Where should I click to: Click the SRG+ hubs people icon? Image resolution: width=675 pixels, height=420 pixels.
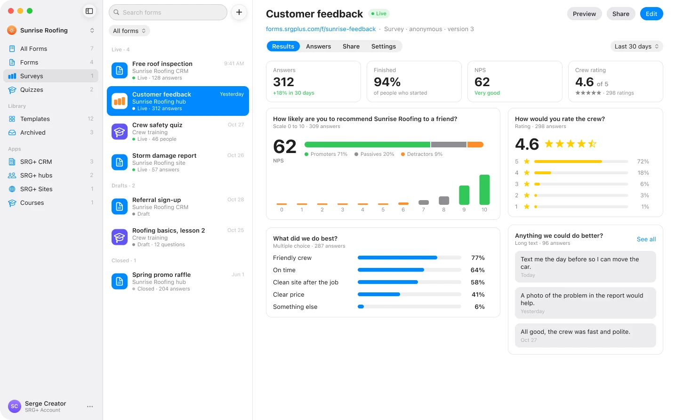pyautogui.click(x=12, y=175)
